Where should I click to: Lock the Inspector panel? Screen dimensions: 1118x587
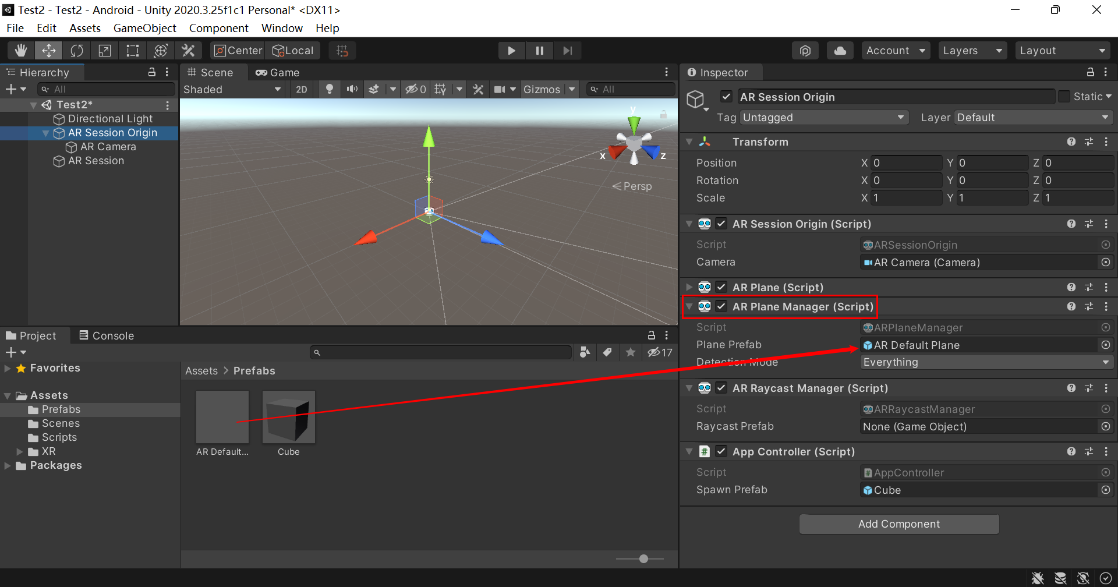[x=1090, y=72]
